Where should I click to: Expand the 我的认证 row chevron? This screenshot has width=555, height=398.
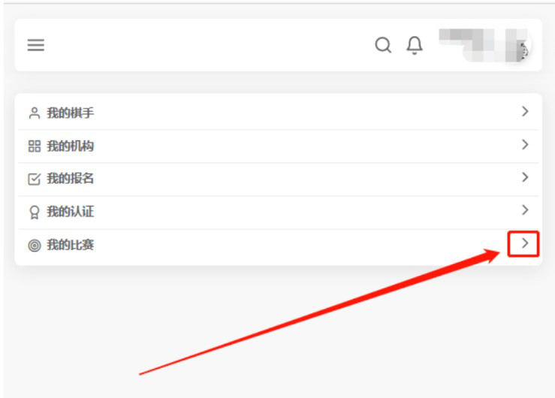click(x=525, y=210)
